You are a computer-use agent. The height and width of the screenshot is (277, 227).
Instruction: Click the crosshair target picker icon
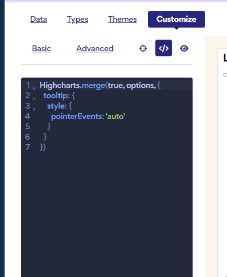pyautogui.click(x=143, y=48)
